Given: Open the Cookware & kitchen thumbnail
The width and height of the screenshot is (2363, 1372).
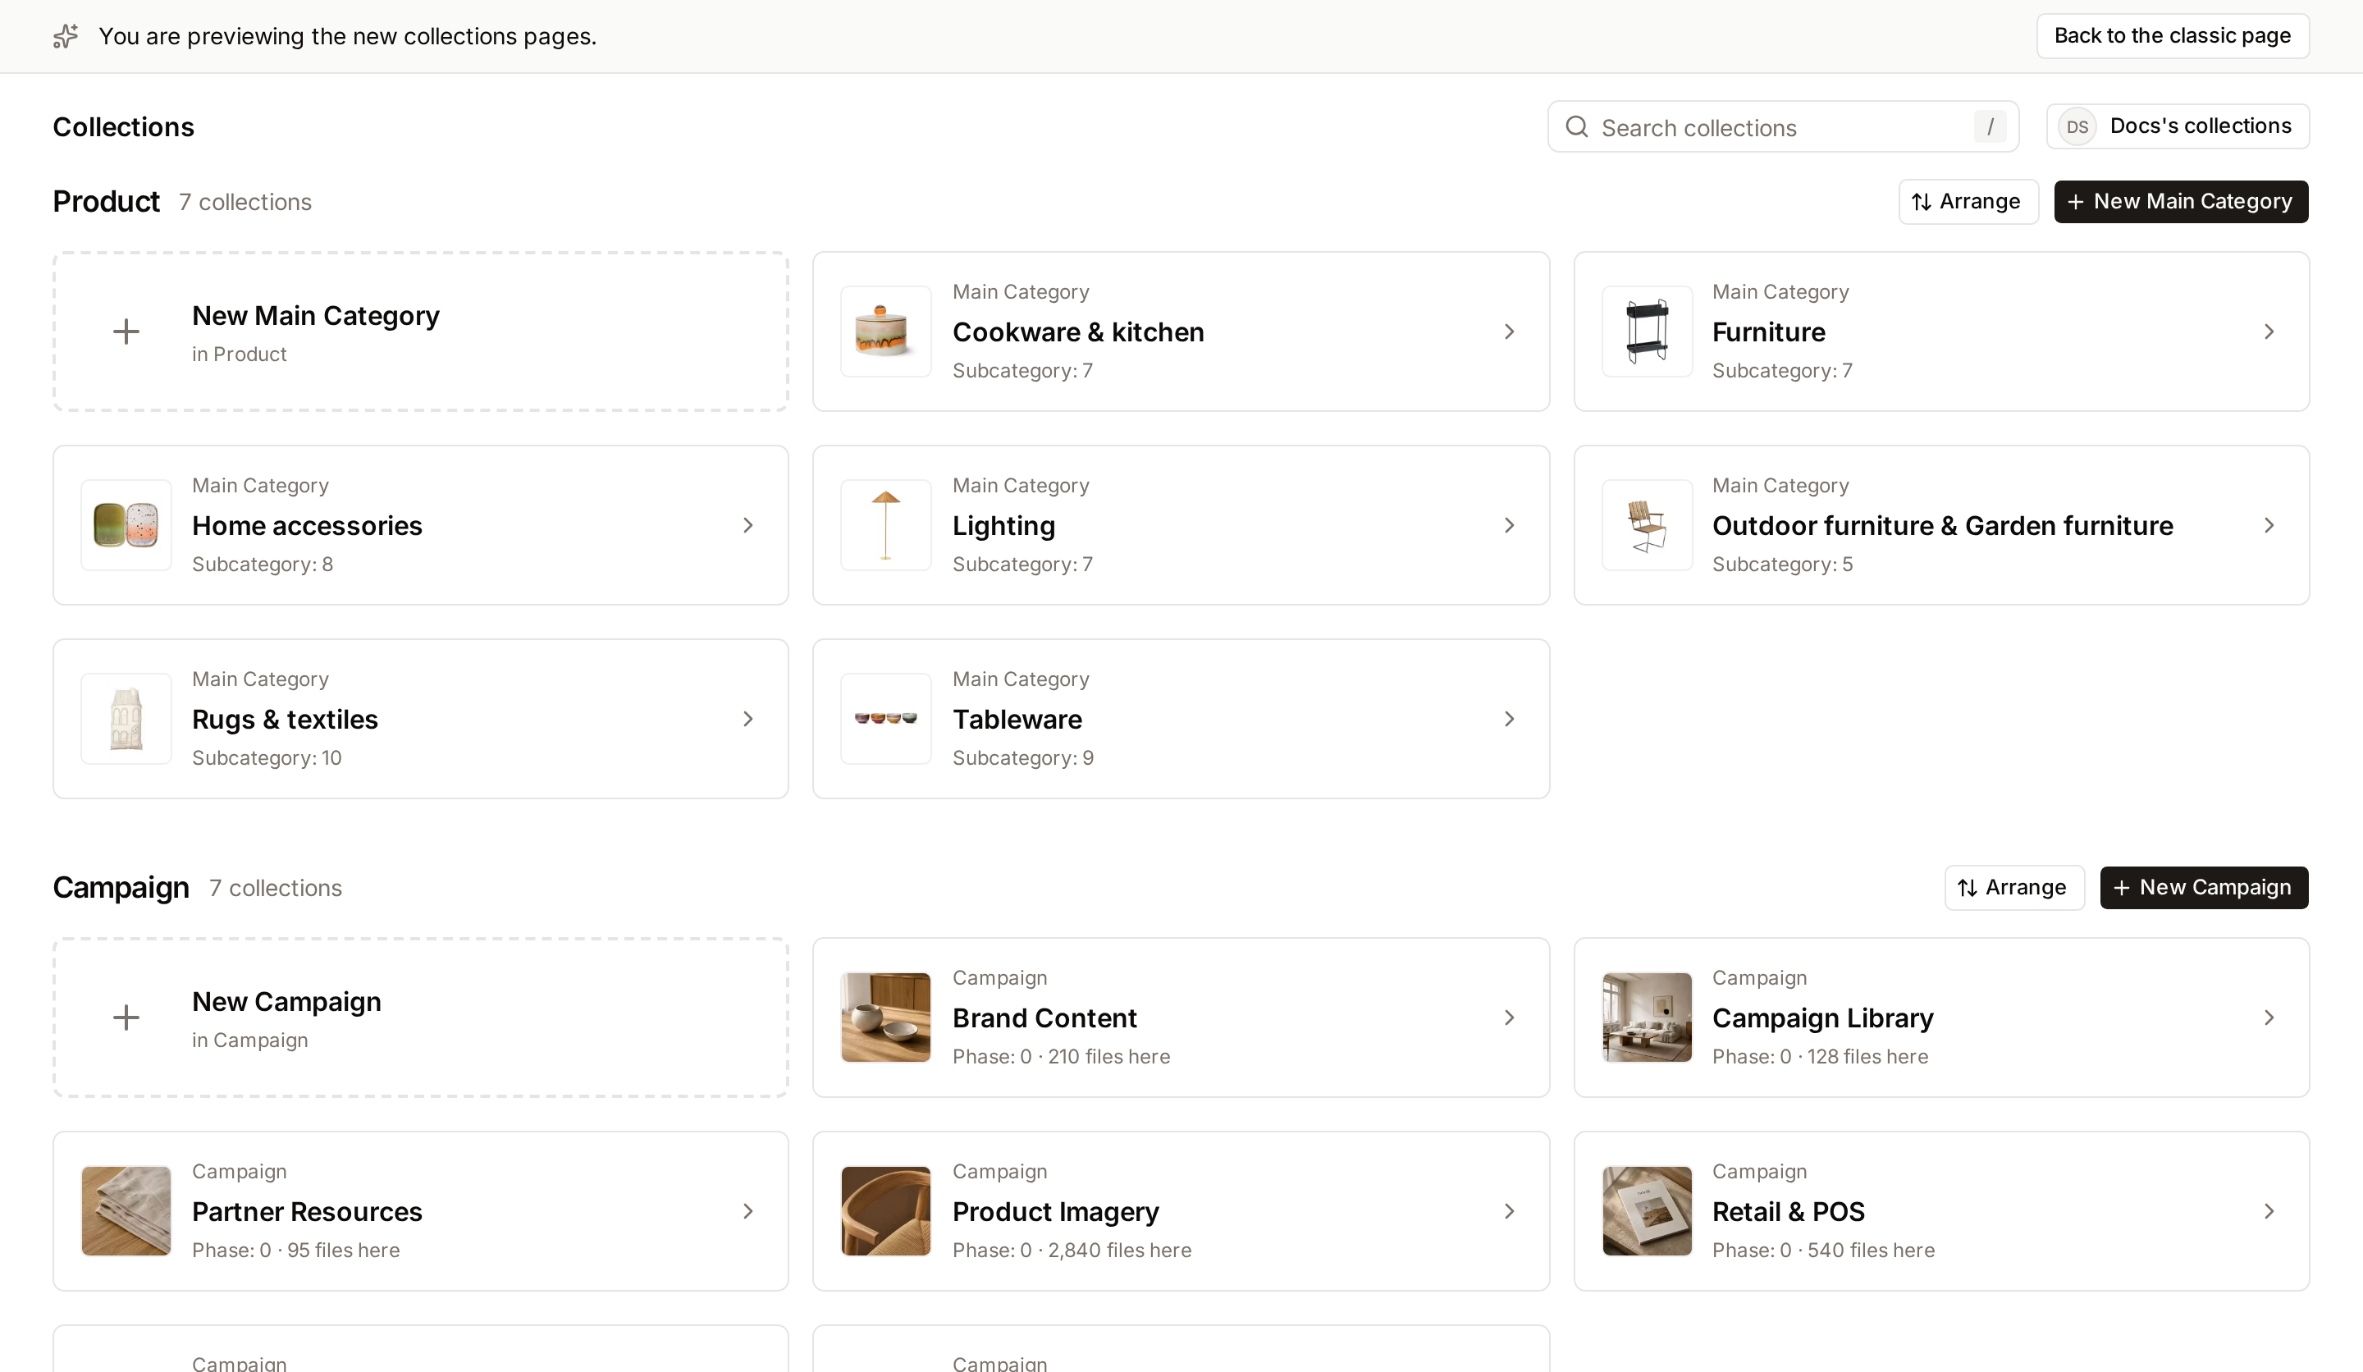Looking at the screenshot, I should click(885, 332).
